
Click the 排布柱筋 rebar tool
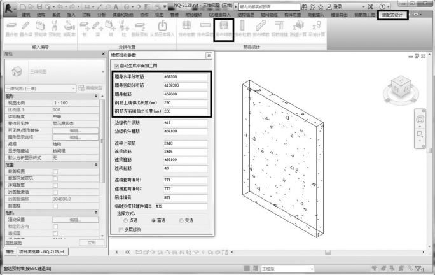[242, 29]
